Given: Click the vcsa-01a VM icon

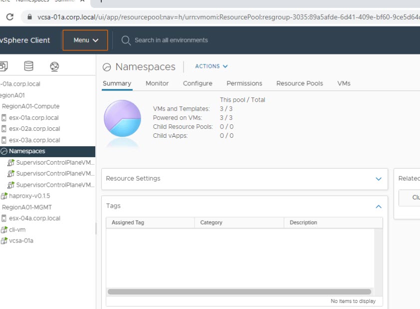Looking at the screenshot, I should pos(4,241).
